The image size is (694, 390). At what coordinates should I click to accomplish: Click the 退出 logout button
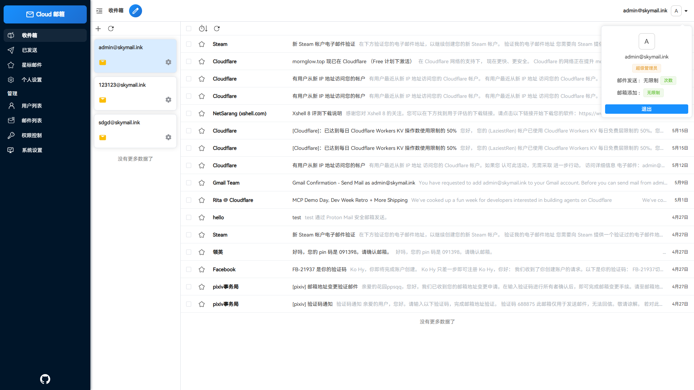coord(646,109)
